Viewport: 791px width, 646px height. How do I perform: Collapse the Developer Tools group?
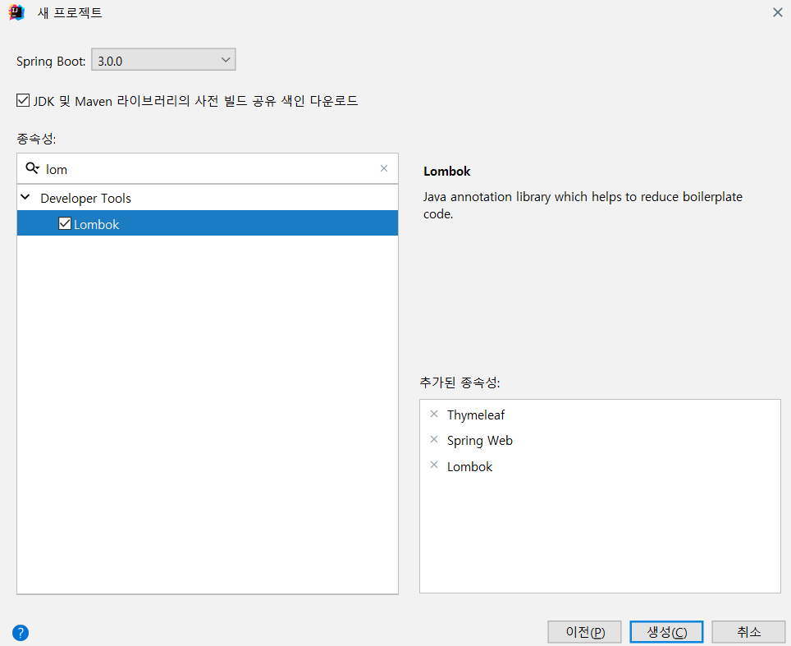click(25, 197)
